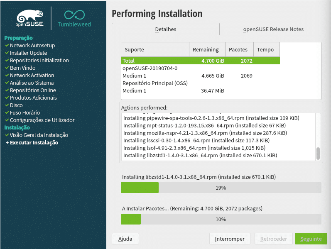Click checkmark beside Bem Vindo
Image resolution: width=331 pixels, height=249 pixels.
(x=7, y=68)
